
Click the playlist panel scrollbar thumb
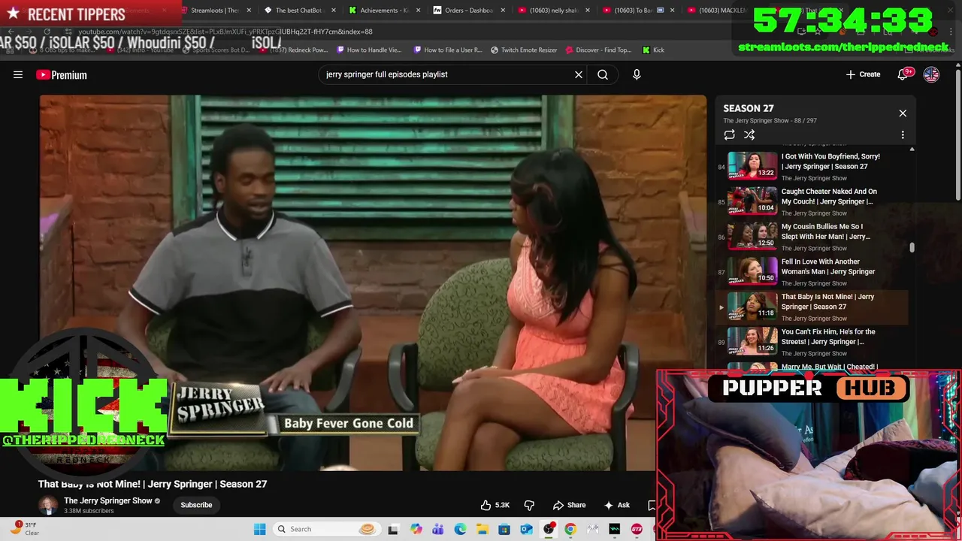912,247
